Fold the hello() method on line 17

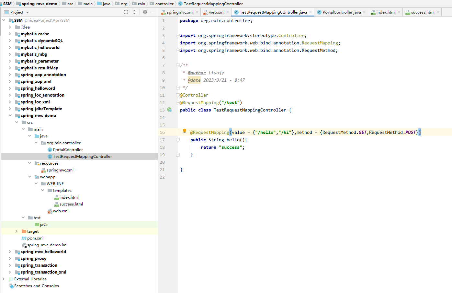pyautogui.click(x=178, y=140)
